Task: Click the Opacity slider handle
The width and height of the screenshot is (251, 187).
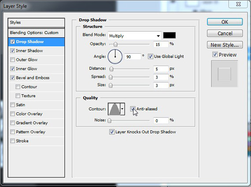Action: coord(115,44)
